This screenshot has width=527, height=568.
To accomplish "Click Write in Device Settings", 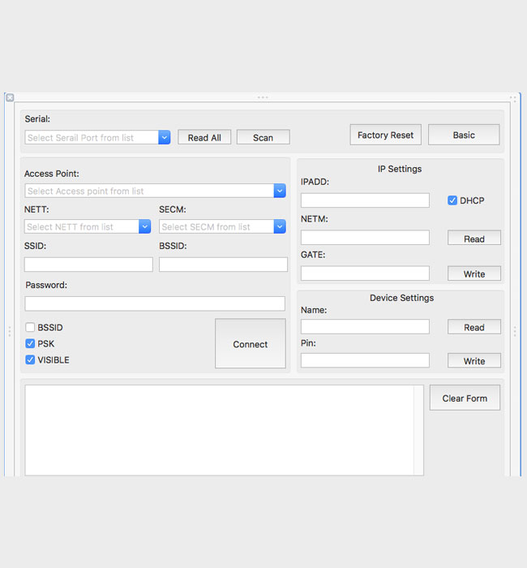I will pyautogui.click(x=474, y=360).
